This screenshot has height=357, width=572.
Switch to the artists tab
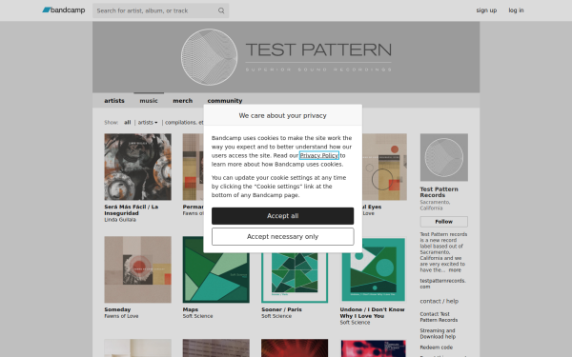click(114, 101)
